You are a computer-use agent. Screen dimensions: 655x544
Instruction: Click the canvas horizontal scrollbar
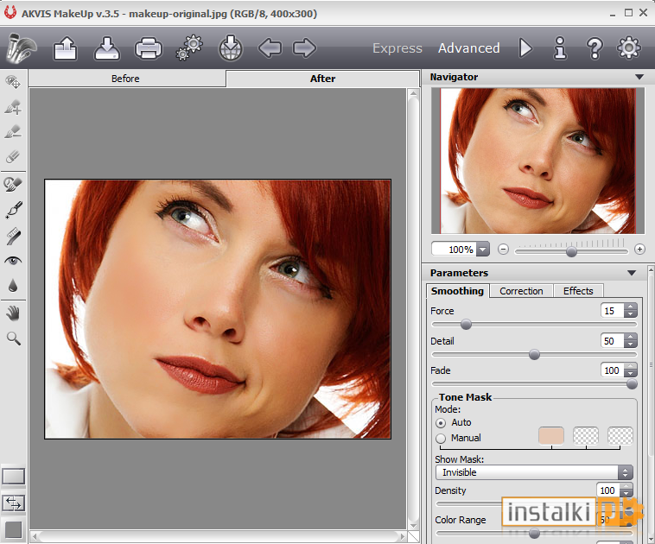(x=219, y=536)
